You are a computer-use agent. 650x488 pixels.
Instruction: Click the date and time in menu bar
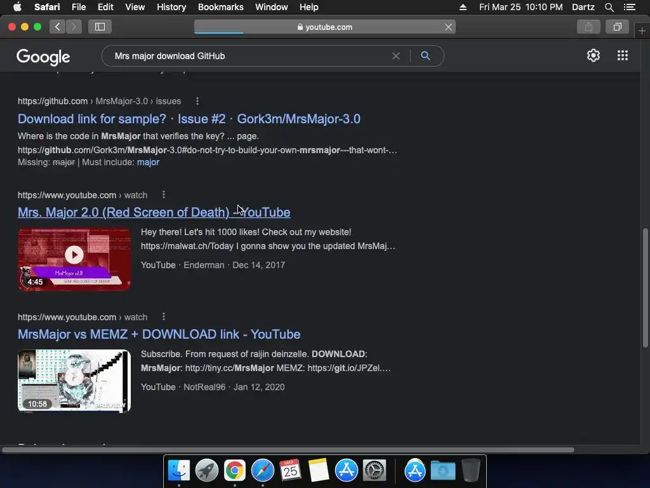(x=521, y=7)
